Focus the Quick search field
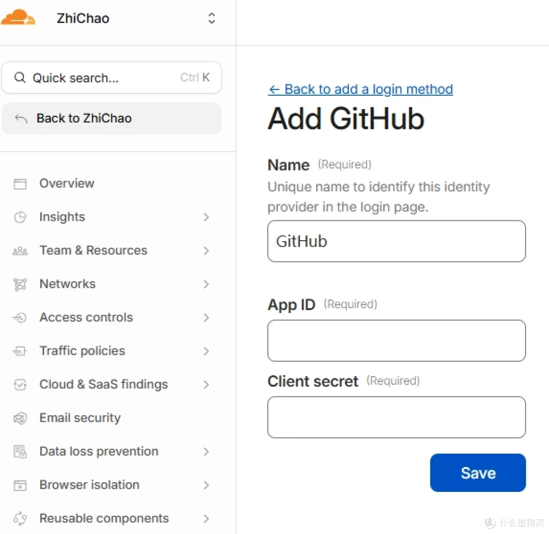This screenshot has height=534, width=549. [112, 78]
